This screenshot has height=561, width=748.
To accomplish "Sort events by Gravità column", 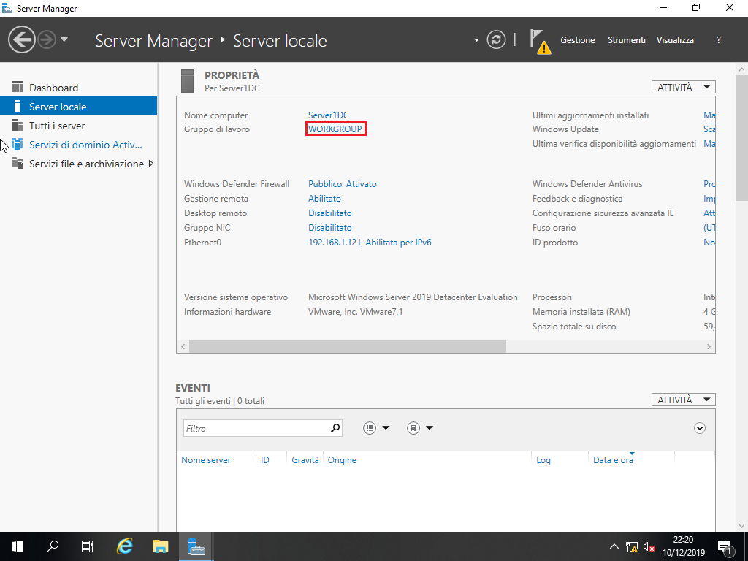I will pyautogui.click(x=305, y=460).
